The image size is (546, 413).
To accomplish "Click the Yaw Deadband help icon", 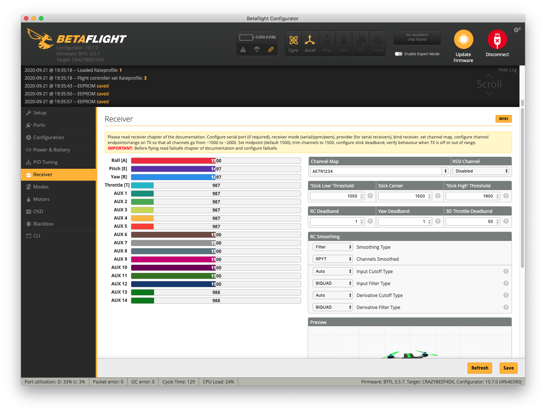I will point(438,221).
